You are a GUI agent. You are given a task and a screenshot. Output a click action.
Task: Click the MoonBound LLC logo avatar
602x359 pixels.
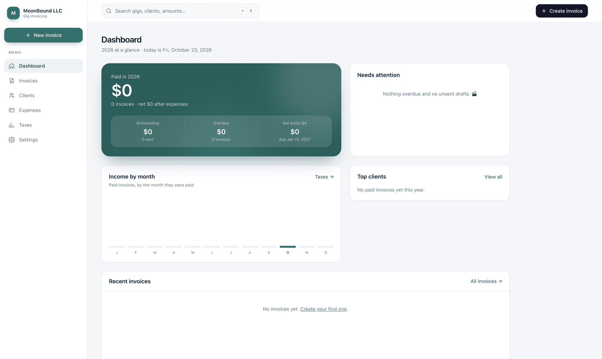[13, 13]
